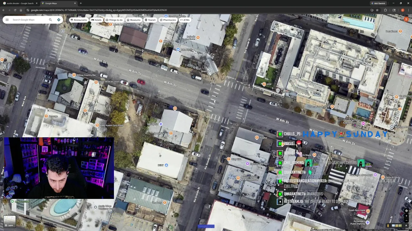
Task: Click the scale bar in footer
Action: point(400,230)
